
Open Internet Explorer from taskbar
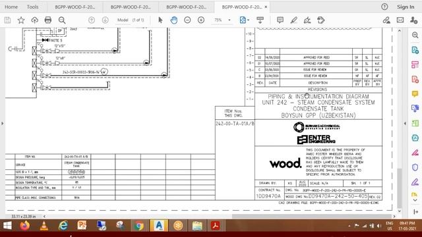click(x=63, y=226)
